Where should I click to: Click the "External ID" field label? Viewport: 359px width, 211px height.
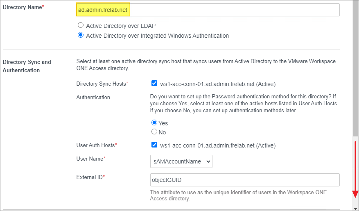90,177
